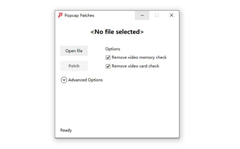Uncheck Remove video card check box
Screen dimensions: 240x149
click(x=108, y=66)
